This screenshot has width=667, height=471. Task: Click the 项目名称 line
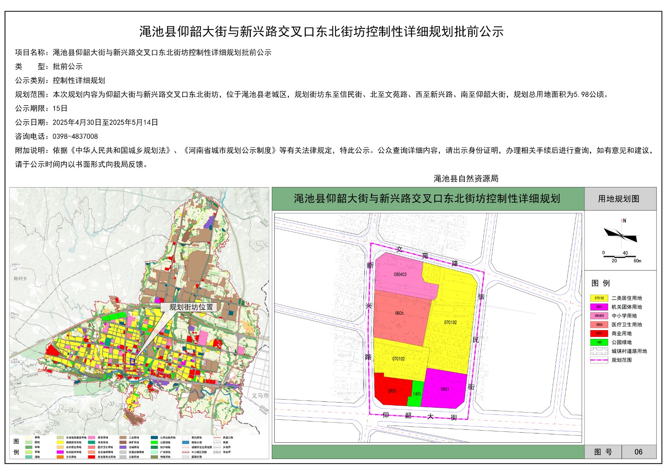(x=143, y=53)
